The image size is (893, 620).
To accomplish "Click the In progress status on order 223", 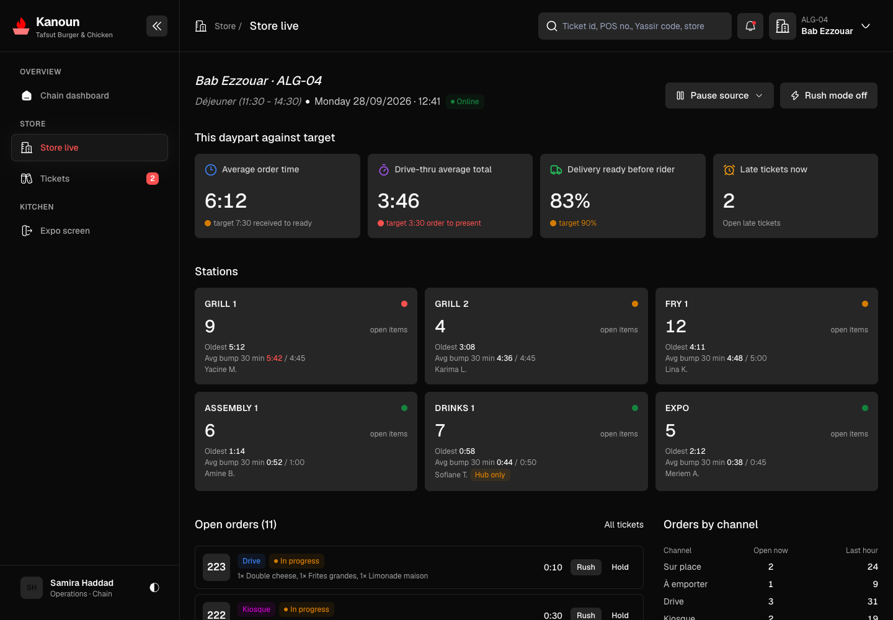I will [296, 561].
